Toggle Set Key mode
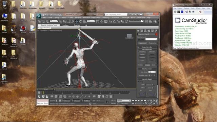Image resolution: width=217 pixels, height=122 pixels. 113,103
